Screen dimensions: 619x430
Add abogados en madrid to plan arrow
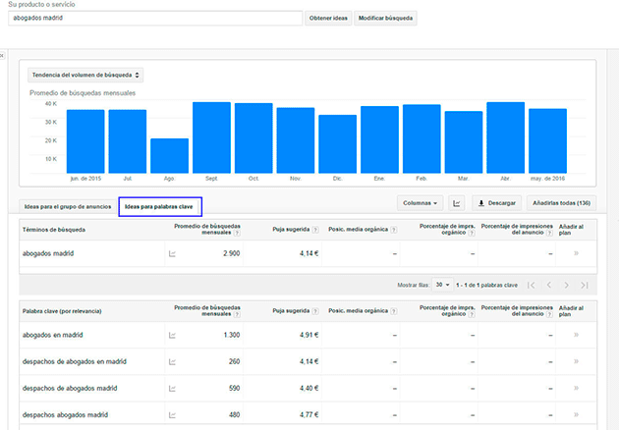[576, 335]
